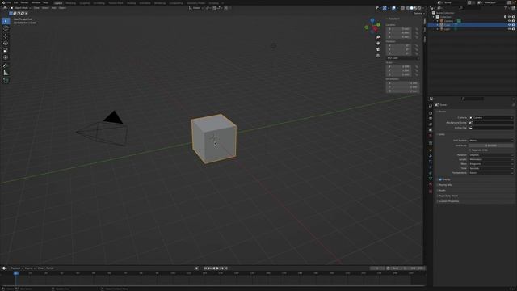Open the Edit menu

click(16, 2)
